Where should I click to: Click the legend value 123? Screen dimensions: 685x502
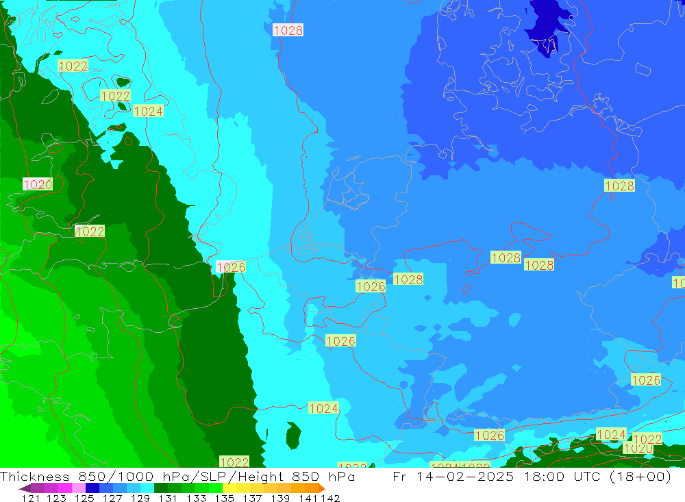[x=56, y=498]
